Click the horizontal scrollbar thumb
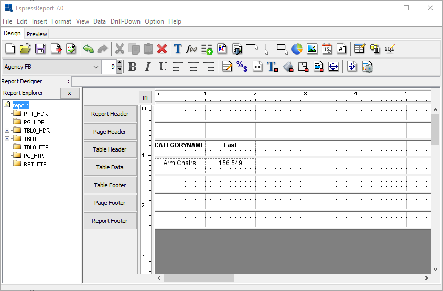This screenshot has height=291, width=443. pyautogui.click(x=199, y=278)
